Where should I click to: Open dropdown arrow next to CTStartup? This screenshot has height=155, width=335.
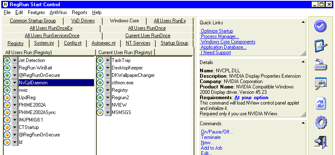(x=15, y=127)
